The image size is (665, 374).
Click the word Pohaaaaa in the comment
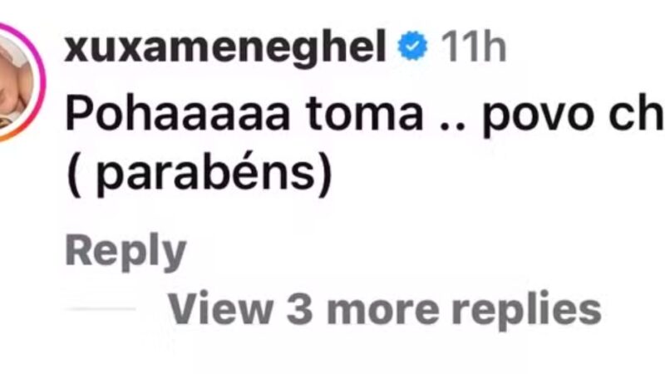coord(178,114)
